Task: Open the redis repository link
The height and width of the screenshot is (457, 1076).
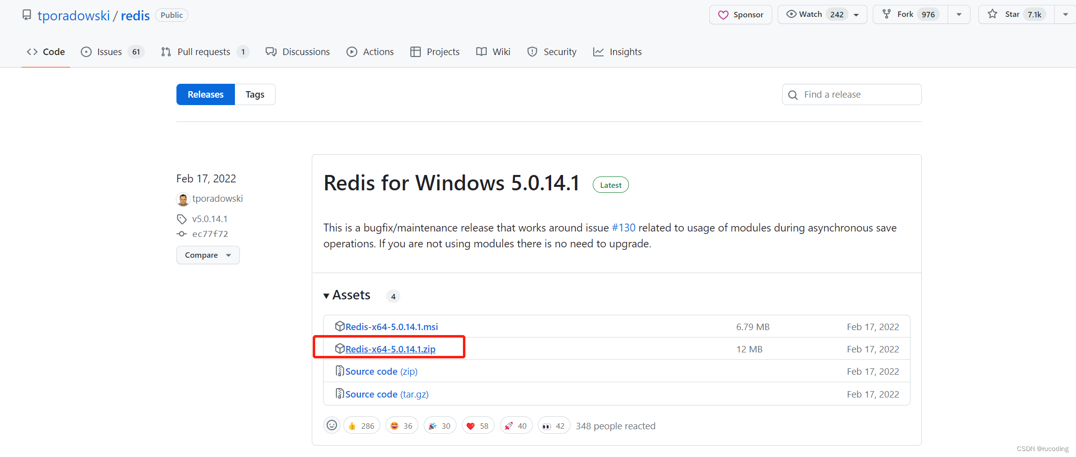Action: point(135,15)
